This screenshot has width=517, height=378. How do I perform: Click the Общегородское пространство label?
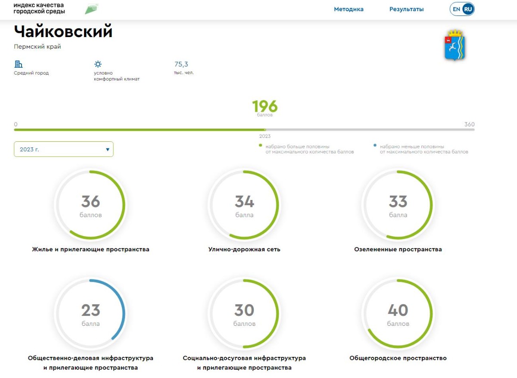pos(398,358)
